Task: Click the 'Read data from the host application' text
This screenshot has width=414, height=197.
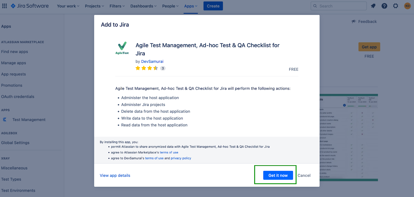Action: click(154, 125)
